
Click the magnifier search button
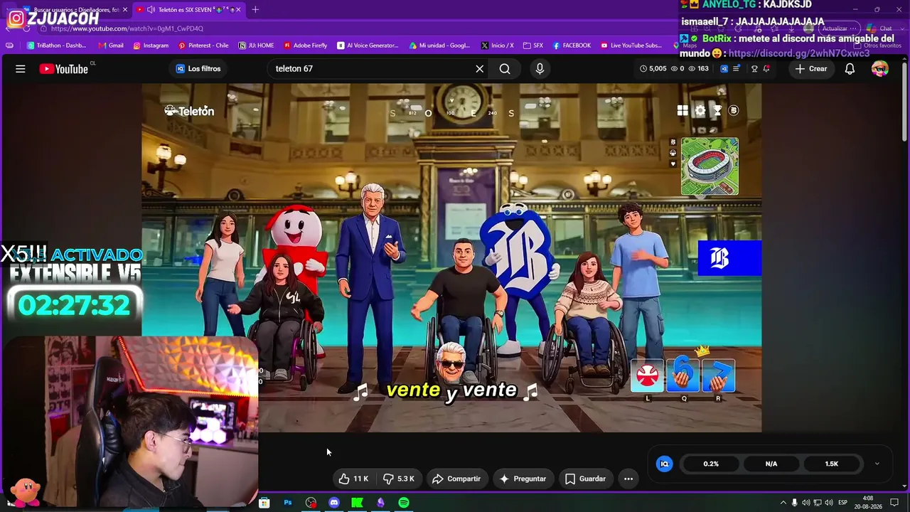pyautogui.click(x=505, y=69)
